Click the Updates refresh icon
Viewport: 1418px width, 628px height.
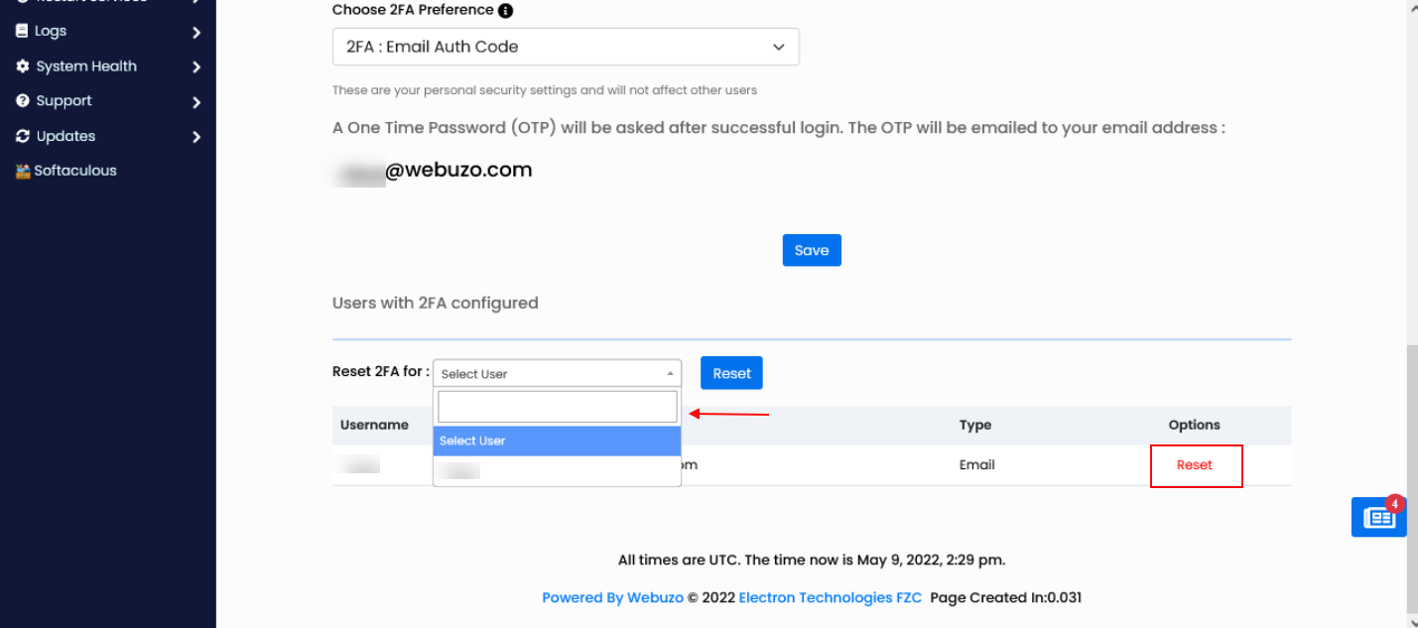click(23, 136)
